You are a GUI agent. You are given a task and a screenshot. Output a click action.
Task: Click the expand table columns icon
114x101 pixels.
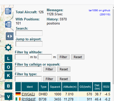[x=8, y=11]
